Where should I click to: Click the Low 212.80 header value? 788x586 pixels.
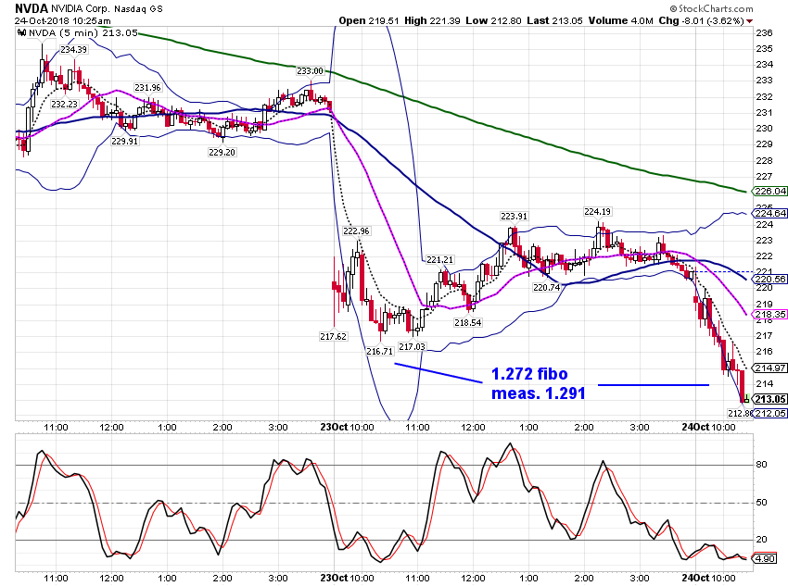tap(493, 20)
